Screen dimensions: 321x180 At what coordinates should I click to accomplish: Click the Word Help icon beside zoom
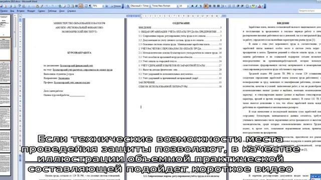[x=107, y=6]
